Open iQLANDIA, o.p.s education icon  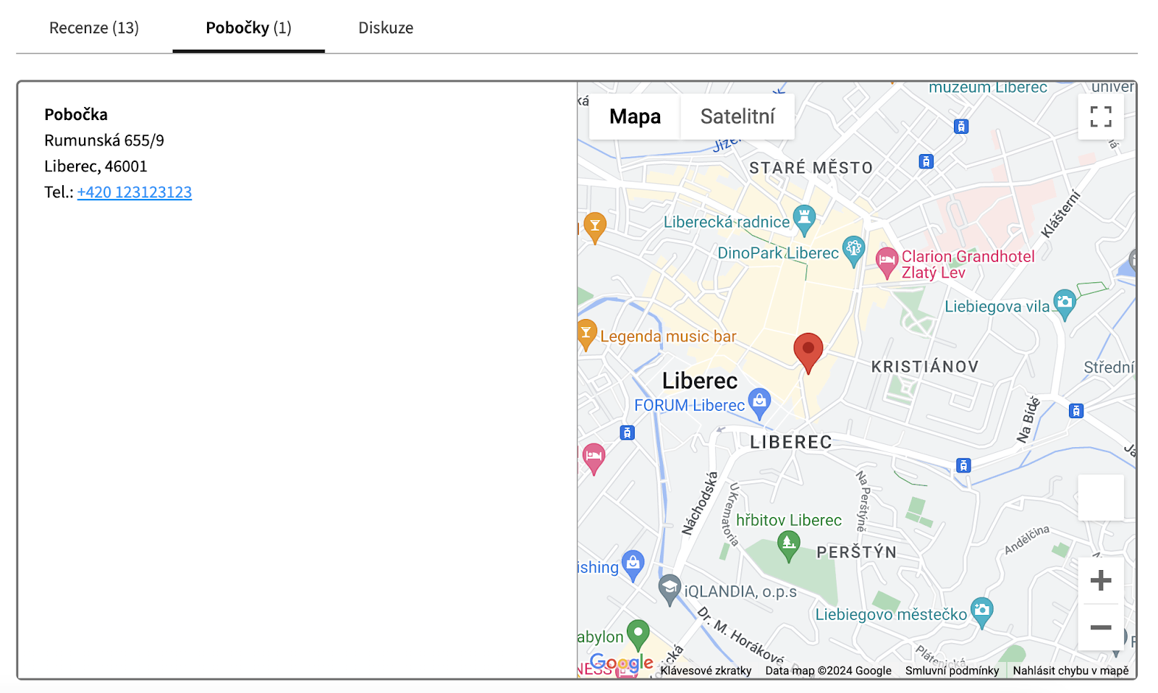(669, 590)
